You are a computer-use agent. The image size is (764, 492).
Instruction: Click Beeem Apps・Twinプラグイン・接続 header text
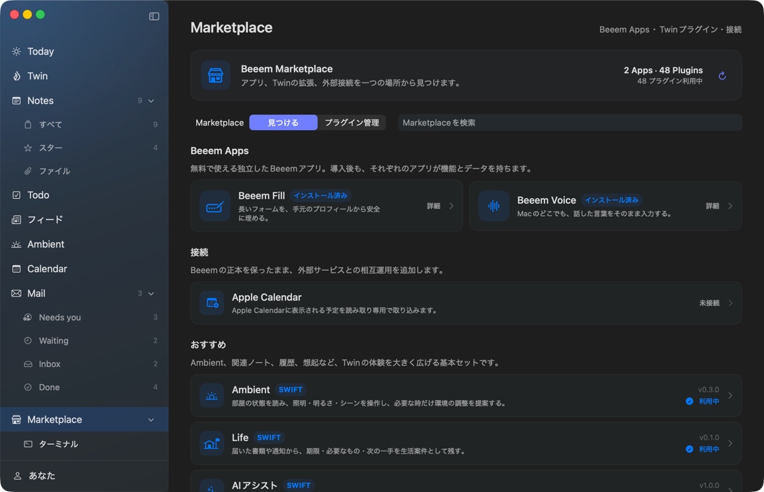(x=671, y=30)
